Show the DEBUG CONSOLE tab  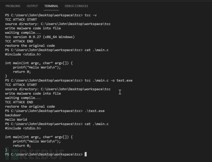pos(76,6)
